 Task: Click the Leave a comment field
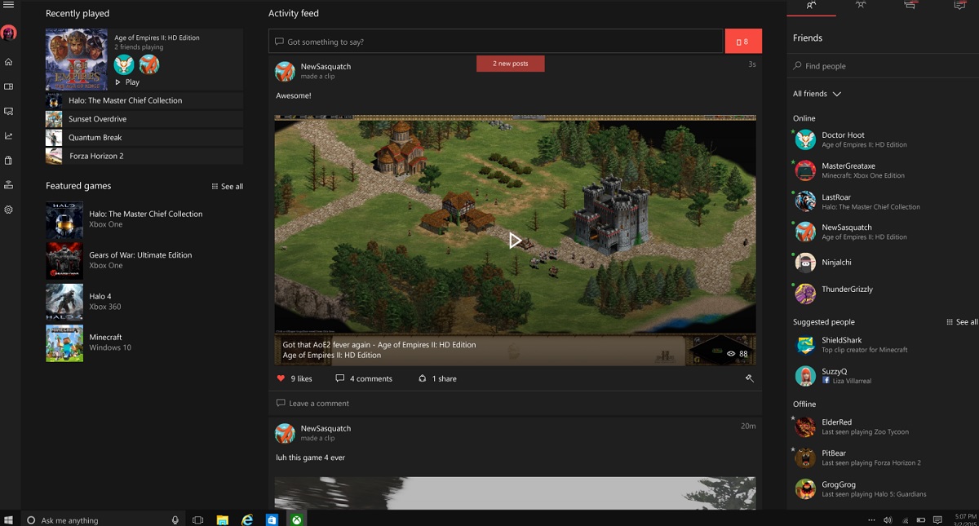(x=515, y=403)
